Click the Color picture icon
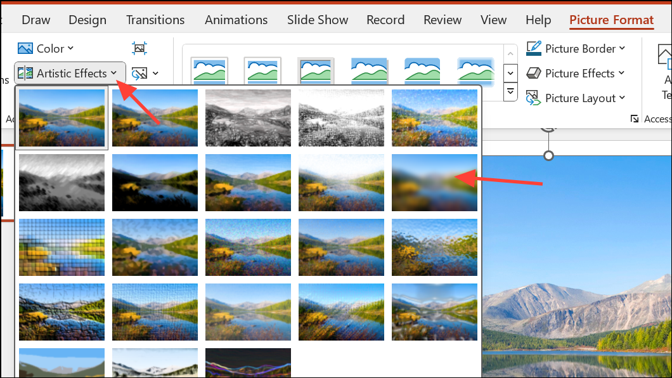The image size is (672, 378). (25, 48)
